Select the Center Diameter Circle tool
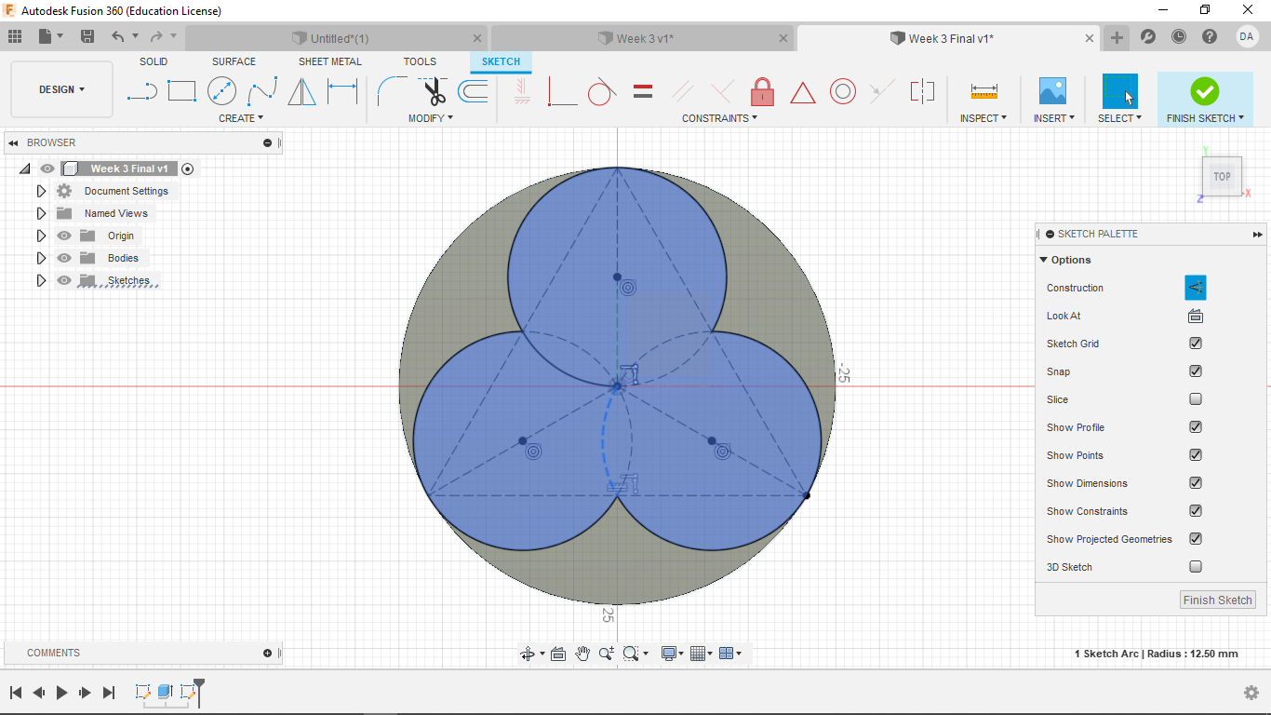1271x715 pixels. (221, 91)
